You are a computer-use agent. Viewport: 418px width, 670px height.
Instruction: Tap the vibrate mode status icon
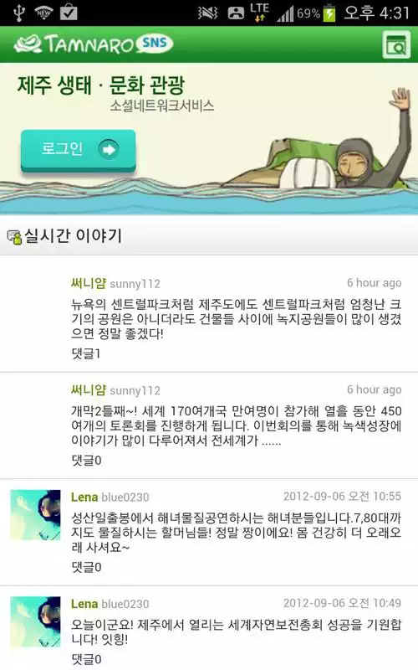click(x=207, y=13)
